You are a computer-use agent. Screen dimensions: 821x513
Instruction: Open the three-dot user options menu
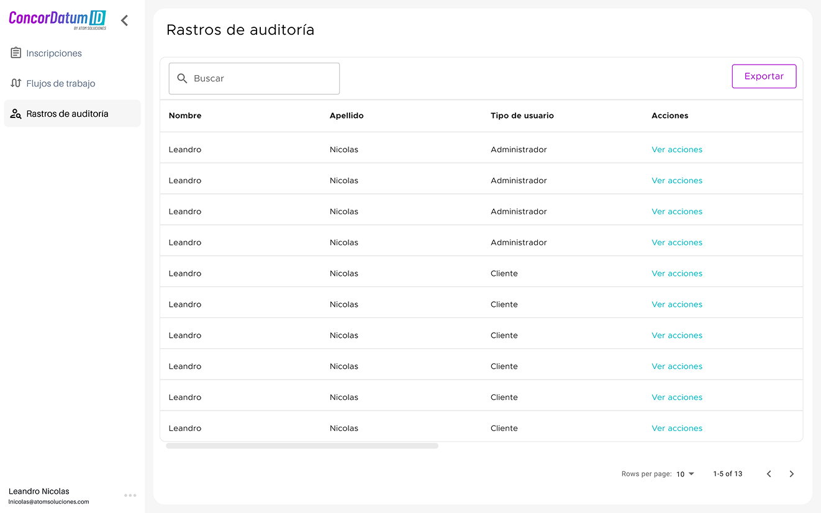click(130, 496)
